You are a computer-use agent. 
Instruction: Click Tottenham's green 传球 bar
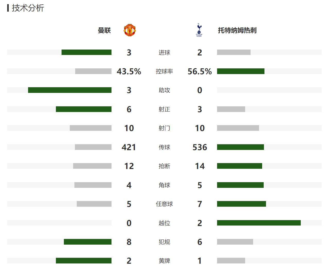pos(240,147)
